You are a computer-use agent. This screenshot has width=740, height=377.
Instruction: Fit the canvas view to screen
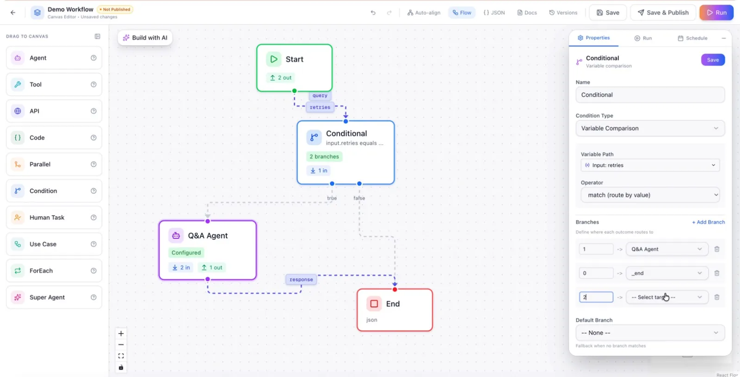tap(121, 356)
